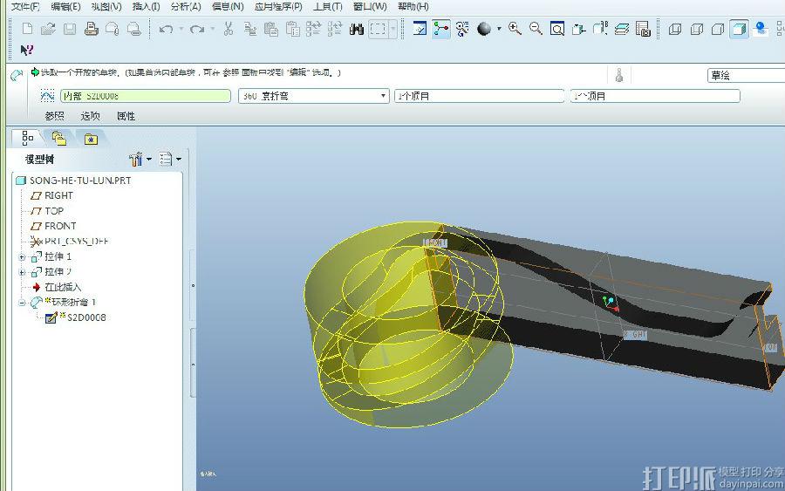
Task: Click the refit view icon
Action: (556, 29)
